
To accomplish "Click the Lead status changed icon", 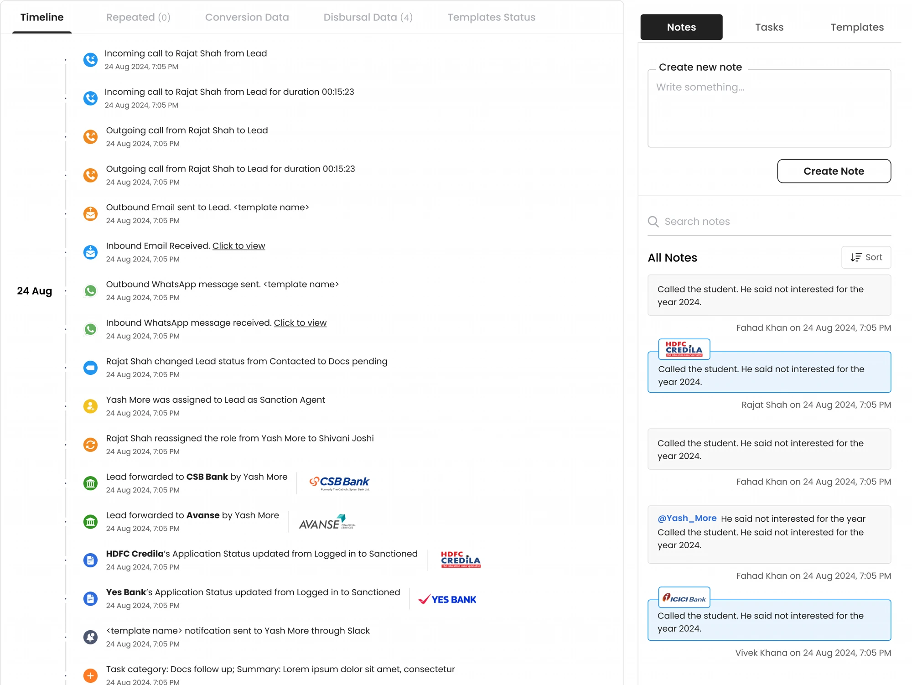I will [x=90, y=368].
